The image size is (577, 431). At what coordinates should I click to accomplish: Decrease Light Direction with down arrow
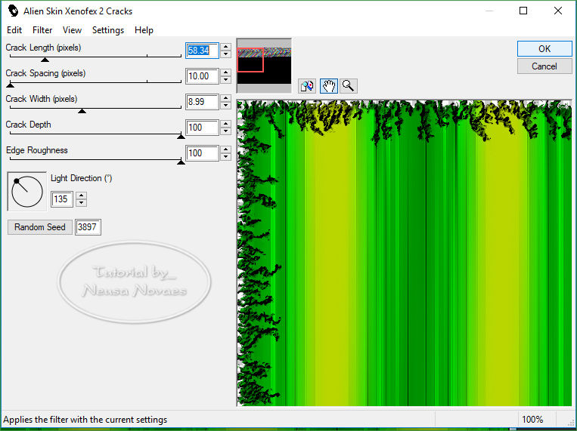coord(82,203)
